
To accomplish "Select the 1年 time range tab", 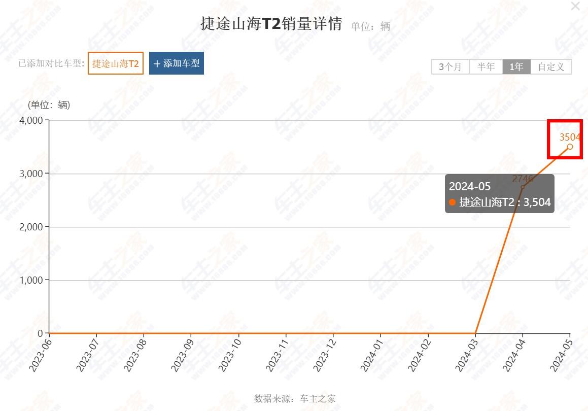I will 516,67.
